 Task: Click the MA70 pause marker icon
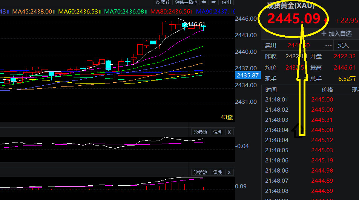(x=146, y=12)
